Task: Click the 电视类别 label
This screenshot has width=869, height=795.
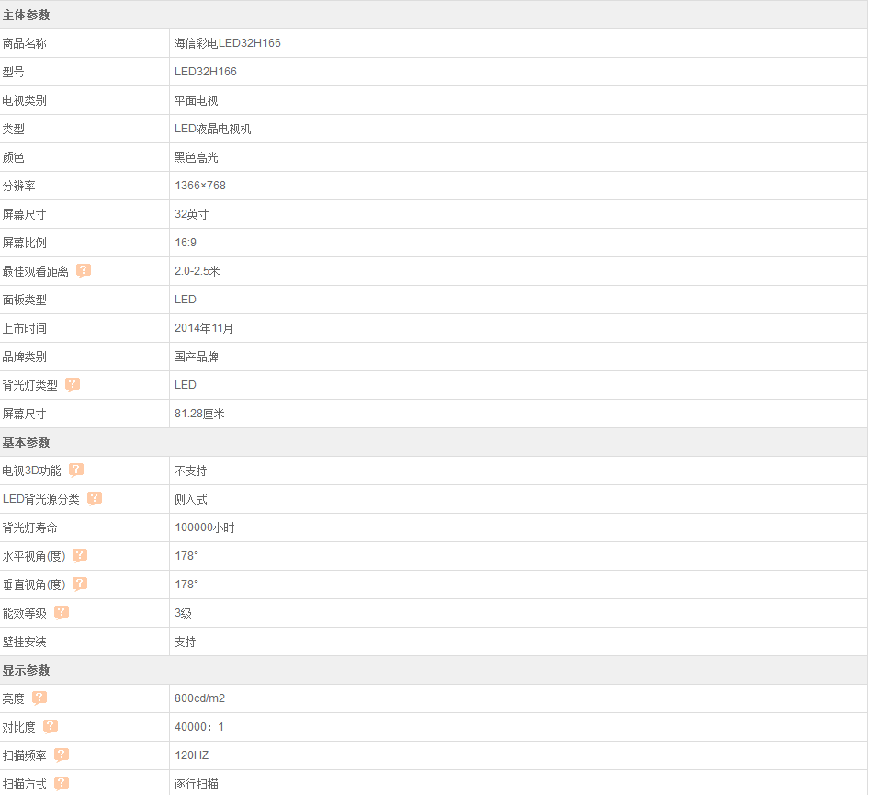Action: pos(25,100)
